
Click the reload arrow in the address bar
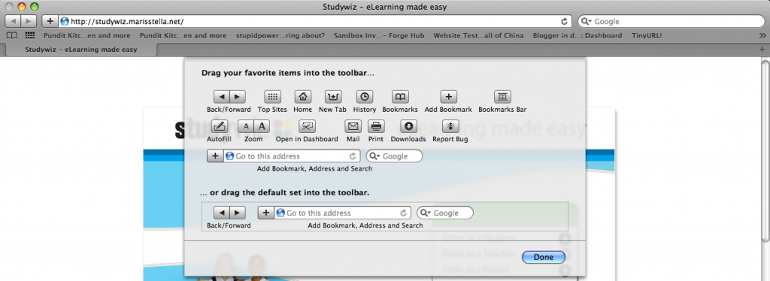click(564, 22)
